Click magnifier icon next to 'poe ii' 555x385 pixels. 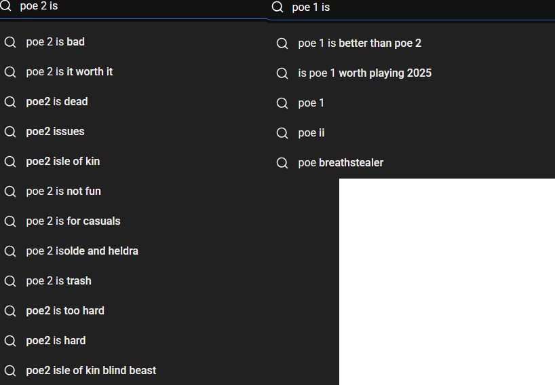[282, 133]
